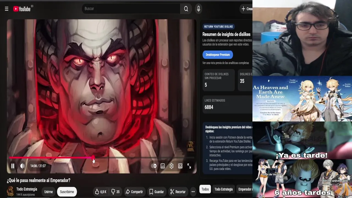352x198 pixels.
Task: Click Ver una vista previa de analíticas text
Action: pyautogui.click(x=226, y=63)
